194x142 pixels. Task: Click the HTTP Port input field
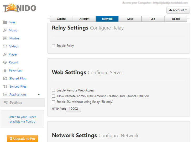73,109
